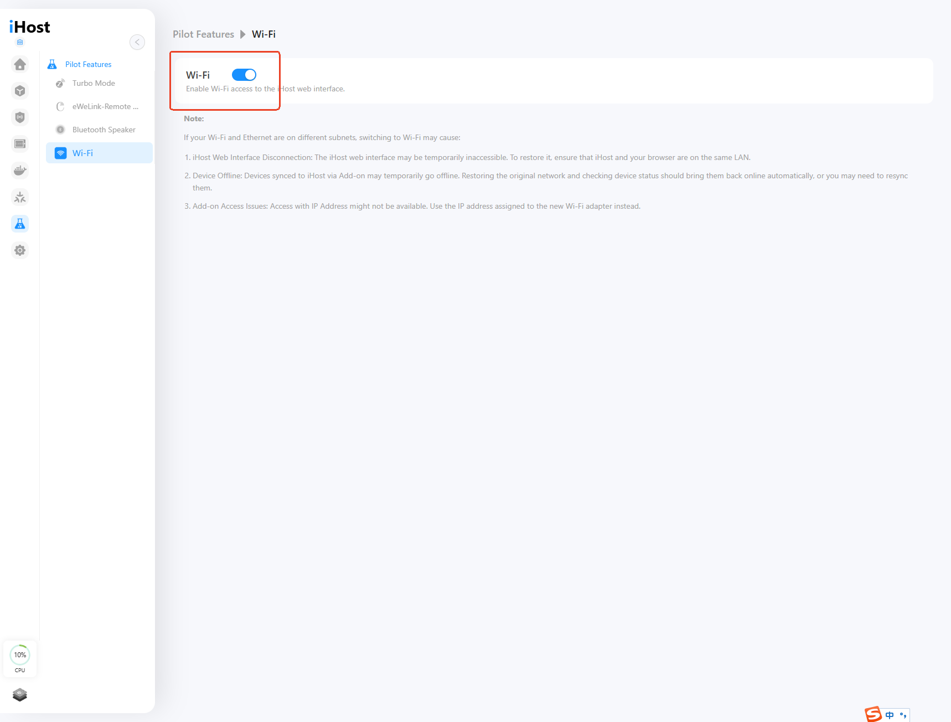The width and height of the screenshot is (951, 722).
Task: Open the Security shield icon in the sidebar
Action: [x=20, y=117]
